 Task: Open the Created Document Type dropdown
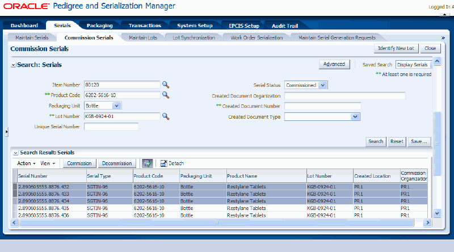(x=355, y=117)
